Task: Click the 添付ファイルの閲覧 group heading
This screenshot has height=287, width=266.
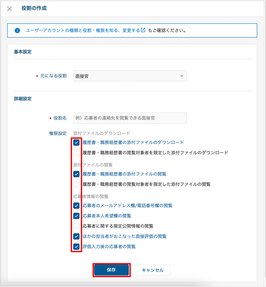Action: [93, 165]
